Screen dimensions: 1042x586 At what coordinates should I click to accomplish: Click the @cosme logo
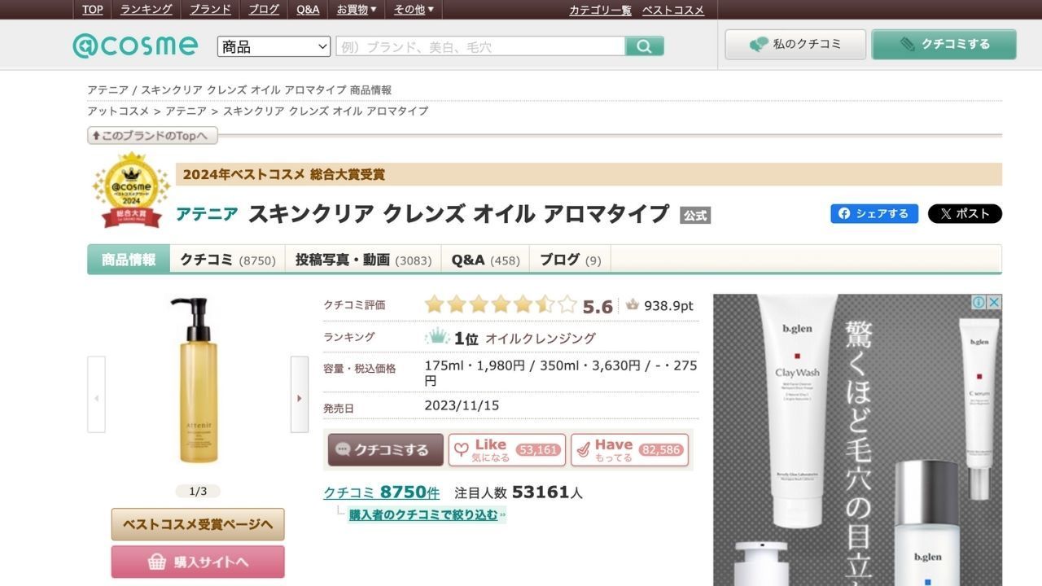[135, 45]
